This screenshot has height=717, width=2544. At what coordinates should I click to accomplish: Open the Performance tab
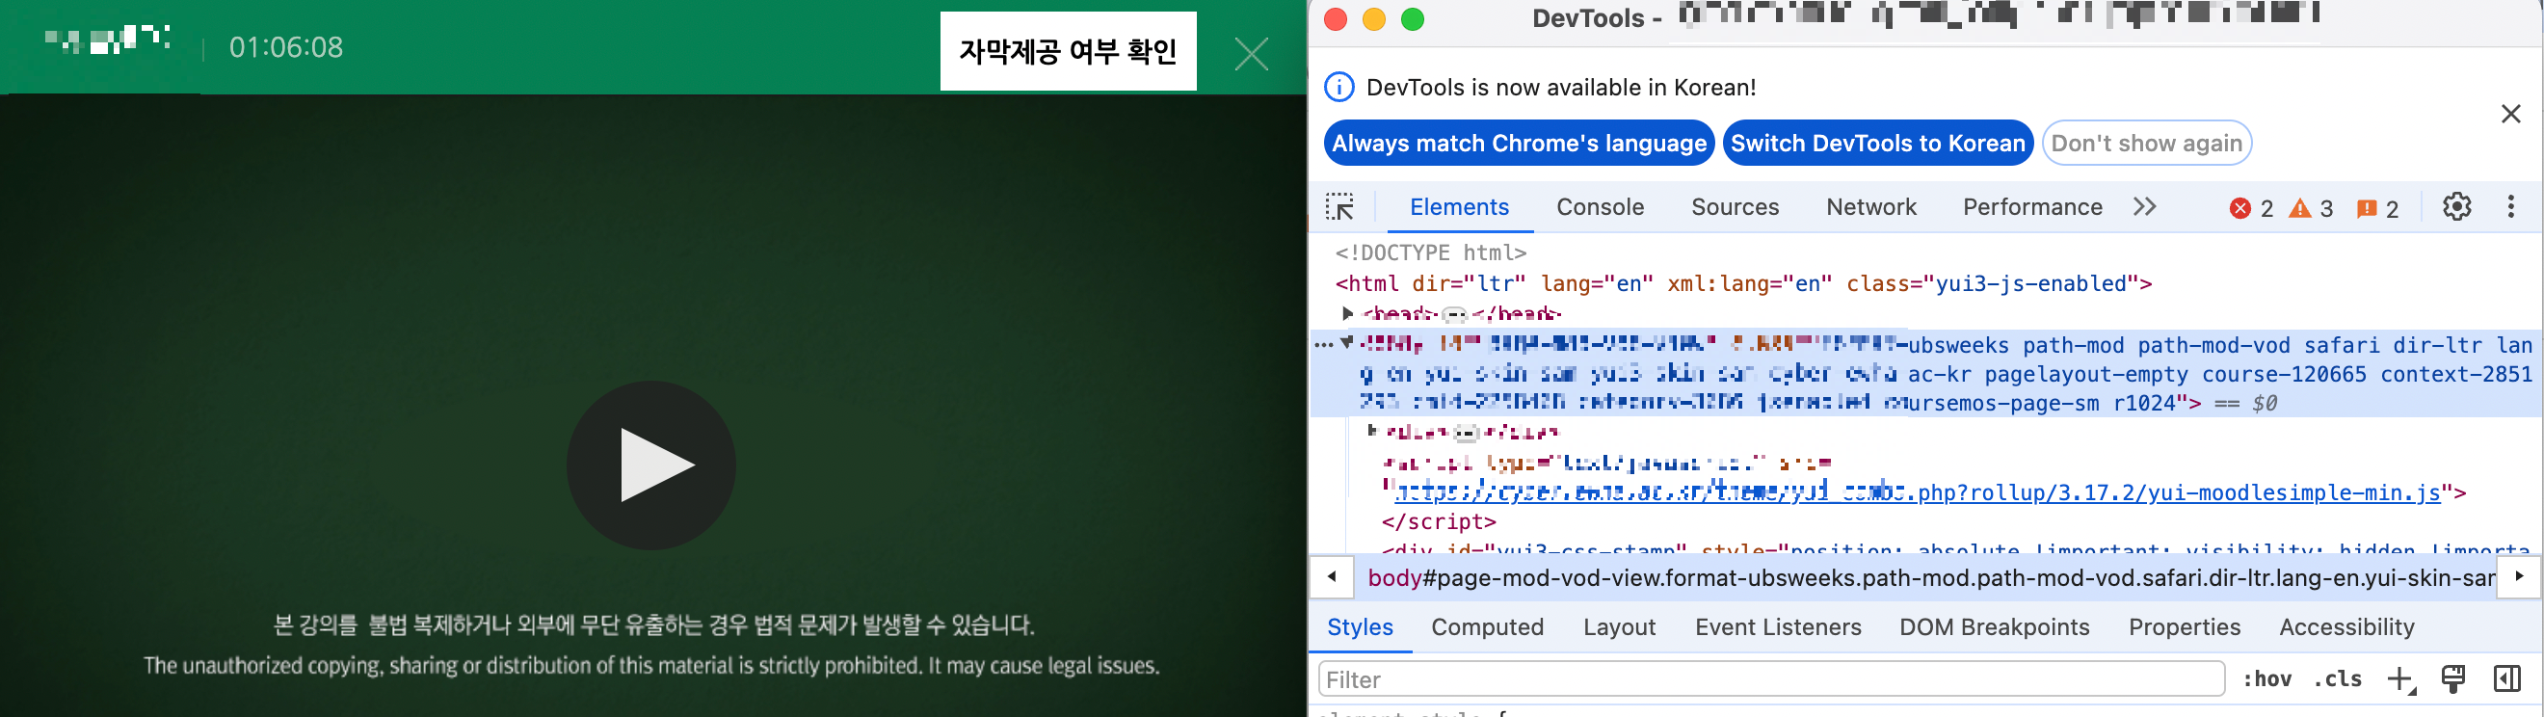[2031, 207]
